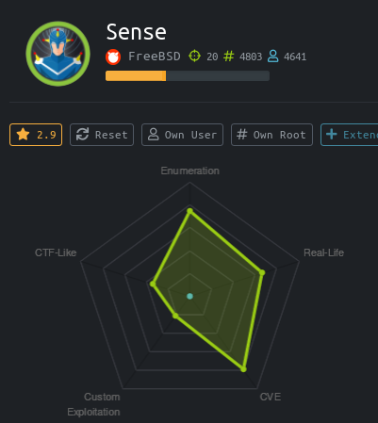Viewport: 378px width, 423px height.
Task: Click the teal center dot of radar chart
Action: 189,296
